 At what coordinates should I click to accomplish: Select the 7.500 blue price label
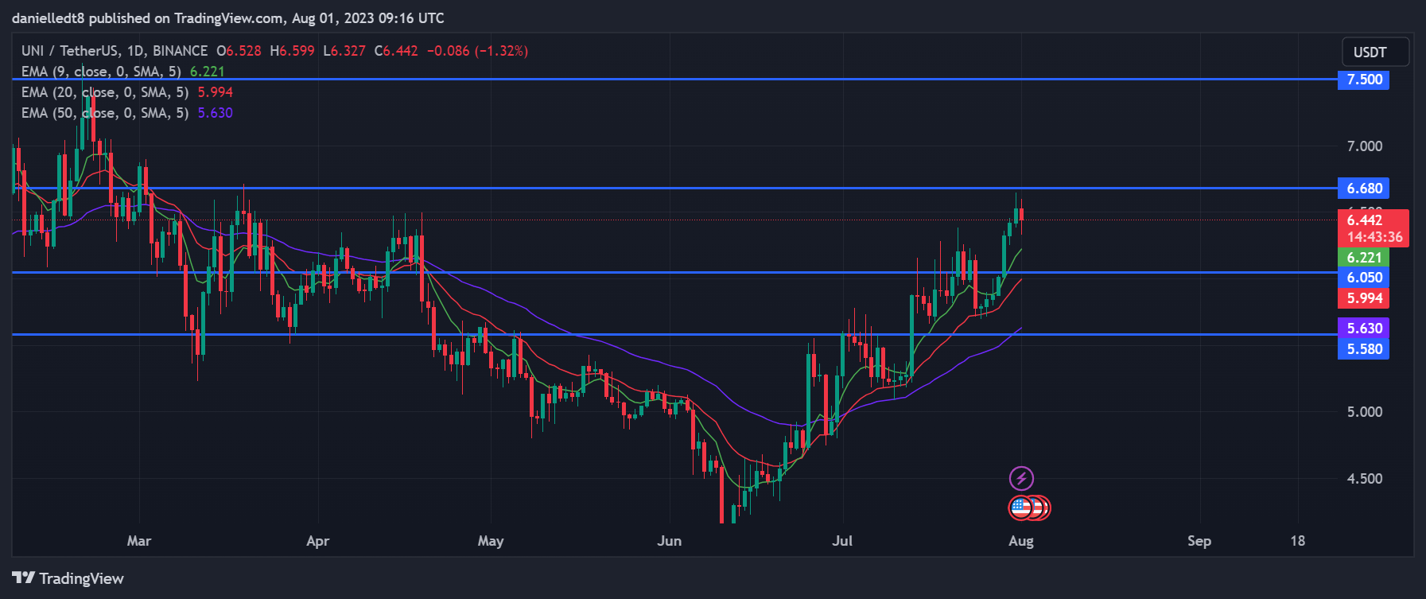pyautogui.click(x=1363, y=80)
